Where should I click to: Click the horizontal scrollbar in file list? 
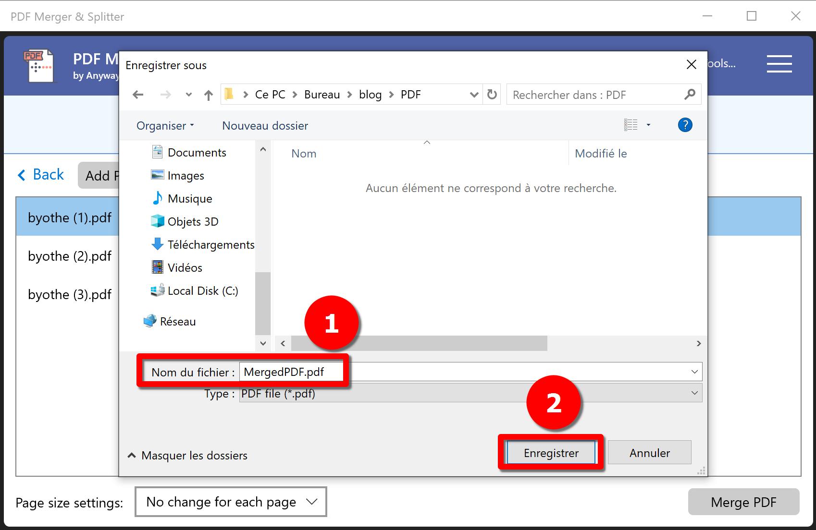(419, 343)
